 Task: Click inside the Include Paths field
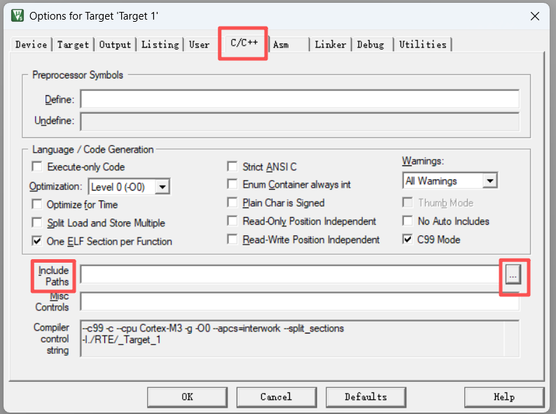(291, 274)
